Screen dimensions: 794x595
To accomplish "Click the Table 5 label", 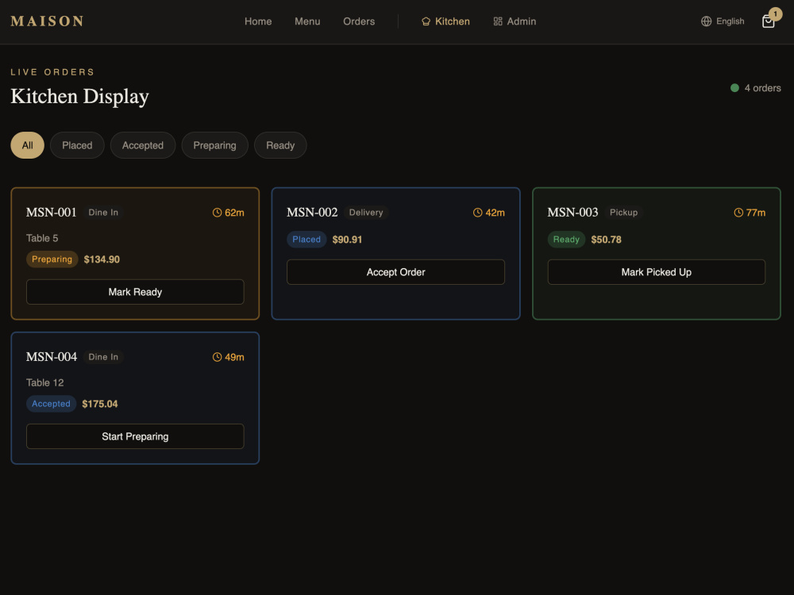I will pos(42,238).
